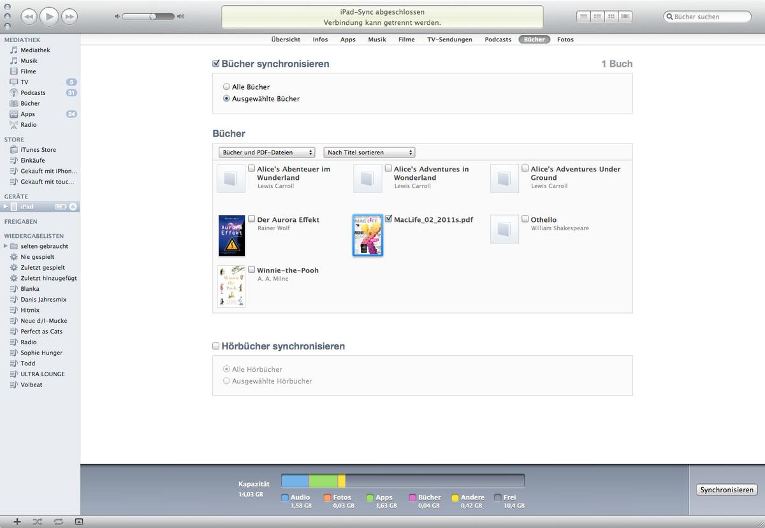Open ULTRA LOUNGE playlist

(x=43, y=374)
